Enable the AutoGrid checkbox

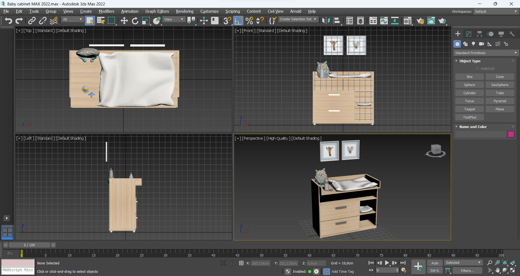point(477,68)
